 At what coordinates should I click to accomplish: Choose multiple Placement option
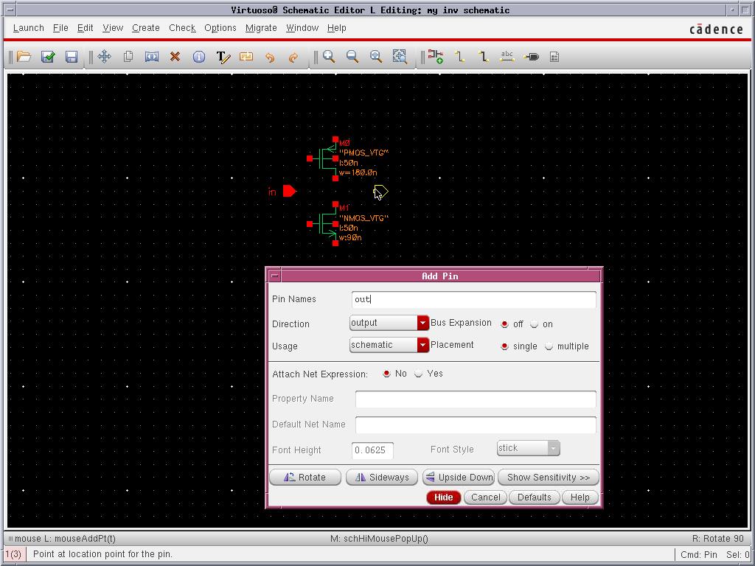pyautogui.click(x=549, y=346)
